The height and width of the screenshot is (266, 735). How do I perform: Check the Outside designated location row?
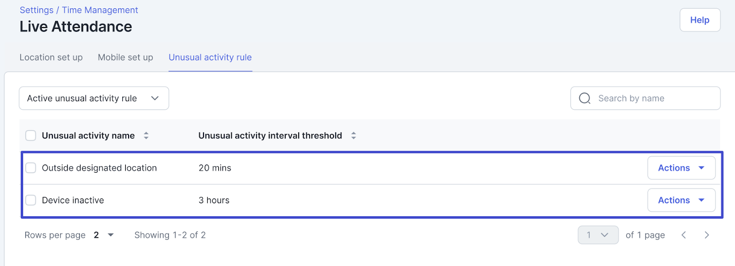coord(31,168)
